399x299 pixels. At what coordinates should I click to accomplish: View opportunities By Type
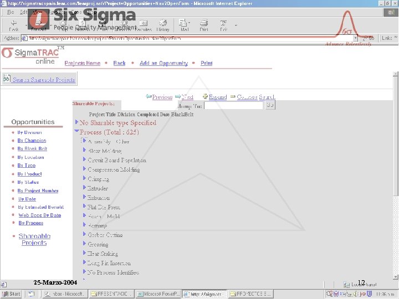click(x=27, y=165)
